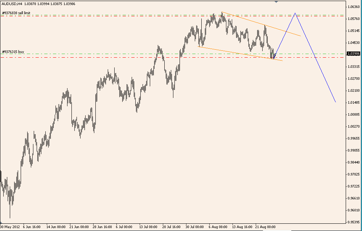Click time axis label 13 Aug 16:00
The width and height of the screenshot is (362, 231).
242,227
